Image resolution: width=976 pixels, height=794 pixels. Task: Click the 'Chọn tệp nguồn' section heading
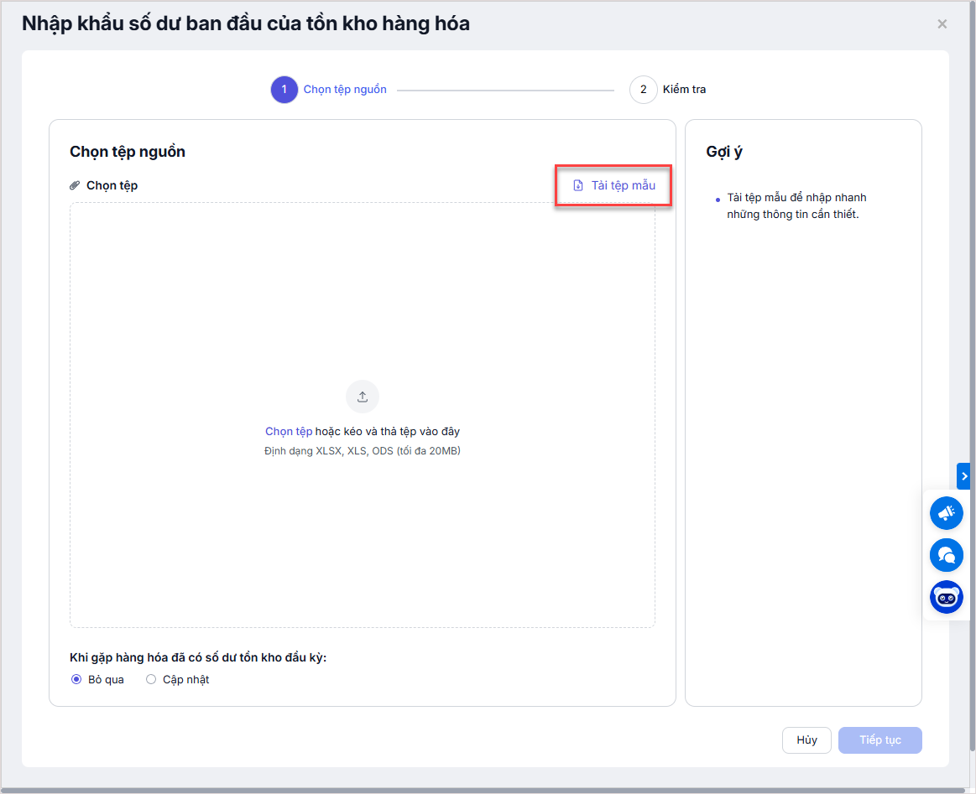[128, 152]
